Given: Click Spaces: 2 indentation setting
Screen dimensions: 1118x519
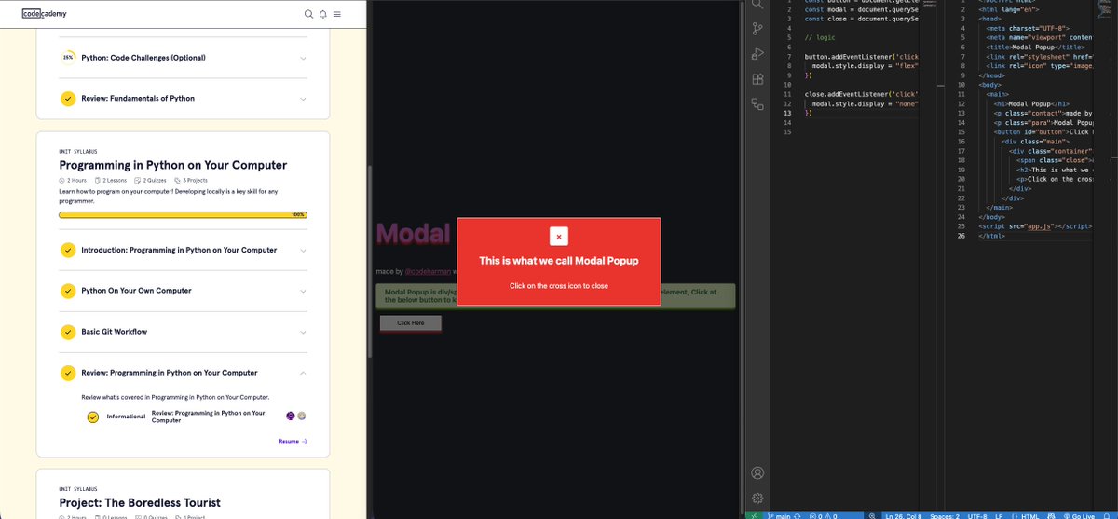Looking at the screenshot, I should (x=944, y=515).
